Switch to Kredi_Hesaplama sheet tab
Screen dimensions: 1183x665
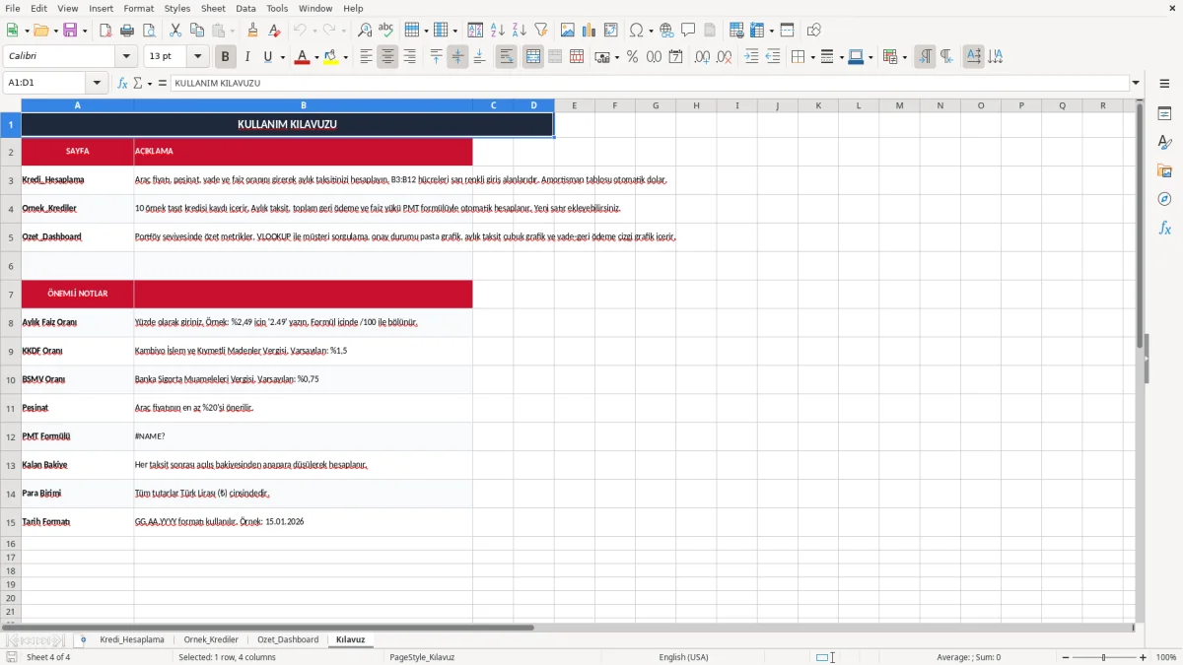[x=132, y=639]
